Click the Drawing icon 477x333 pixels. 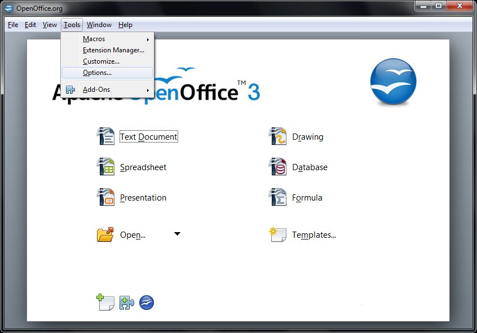click(278, 136)
